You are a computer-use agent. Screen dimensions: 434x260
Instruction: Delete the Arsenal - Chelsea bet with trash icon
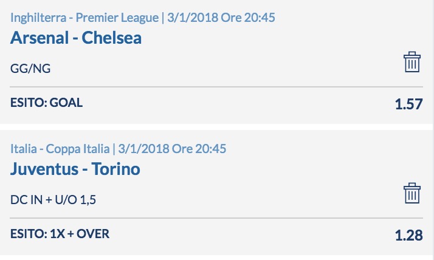coord(412,62)
